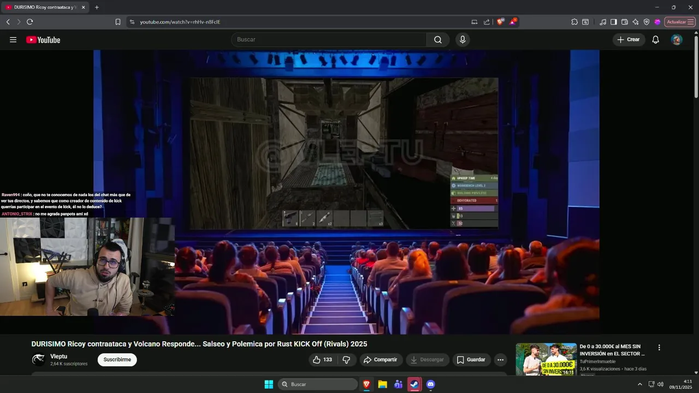Click the 'DURISIMO Ricoy contraataca' video title
The image size is (699, 393).
tap(199, 344)
